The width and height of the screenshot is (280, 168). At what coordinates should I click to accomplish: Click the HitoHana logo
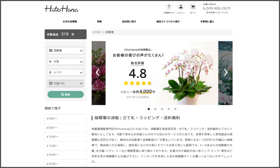click(61, 9)
